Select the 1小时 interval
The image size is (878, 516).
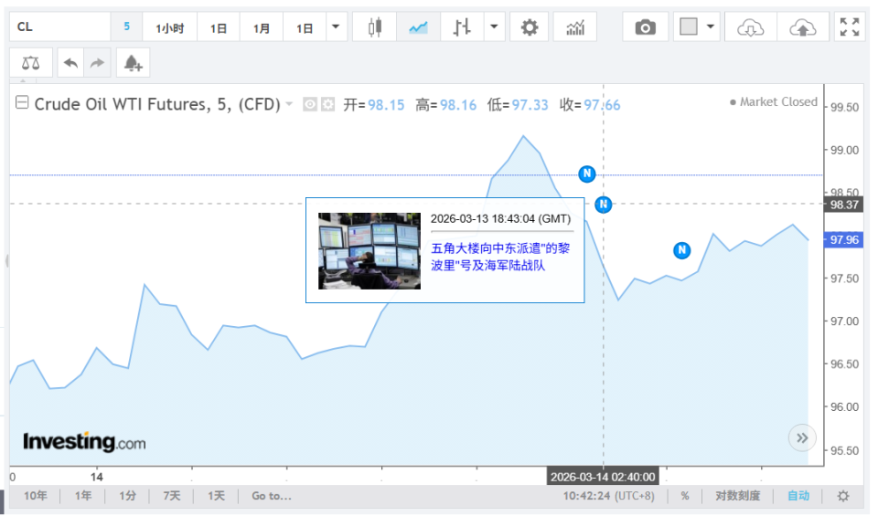(169, 27)
